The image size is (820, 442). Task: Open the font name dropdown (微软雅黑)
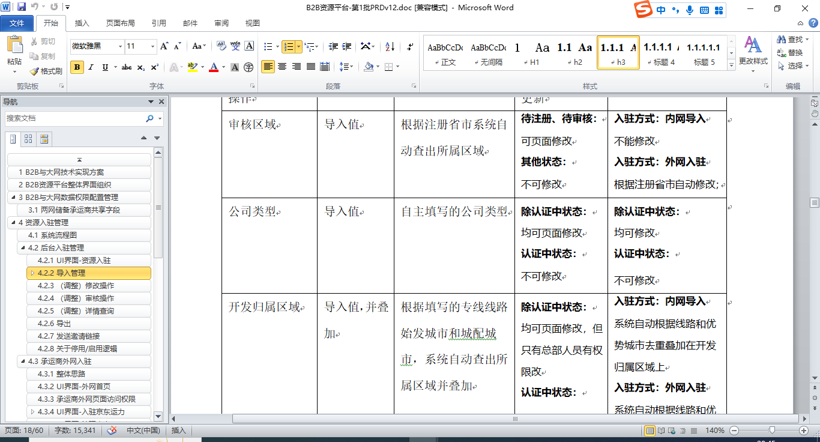point(121,46)
